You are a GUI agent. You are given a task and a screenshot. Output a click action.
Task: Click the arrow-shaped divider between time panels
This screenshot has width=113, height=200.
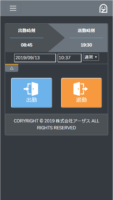pos(56,38)
